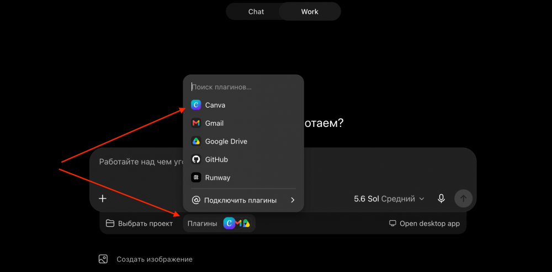Click the Gmail icon in plugin list
Image resolution: width=552 pixels, height=272 pixels.
point(196,123)
